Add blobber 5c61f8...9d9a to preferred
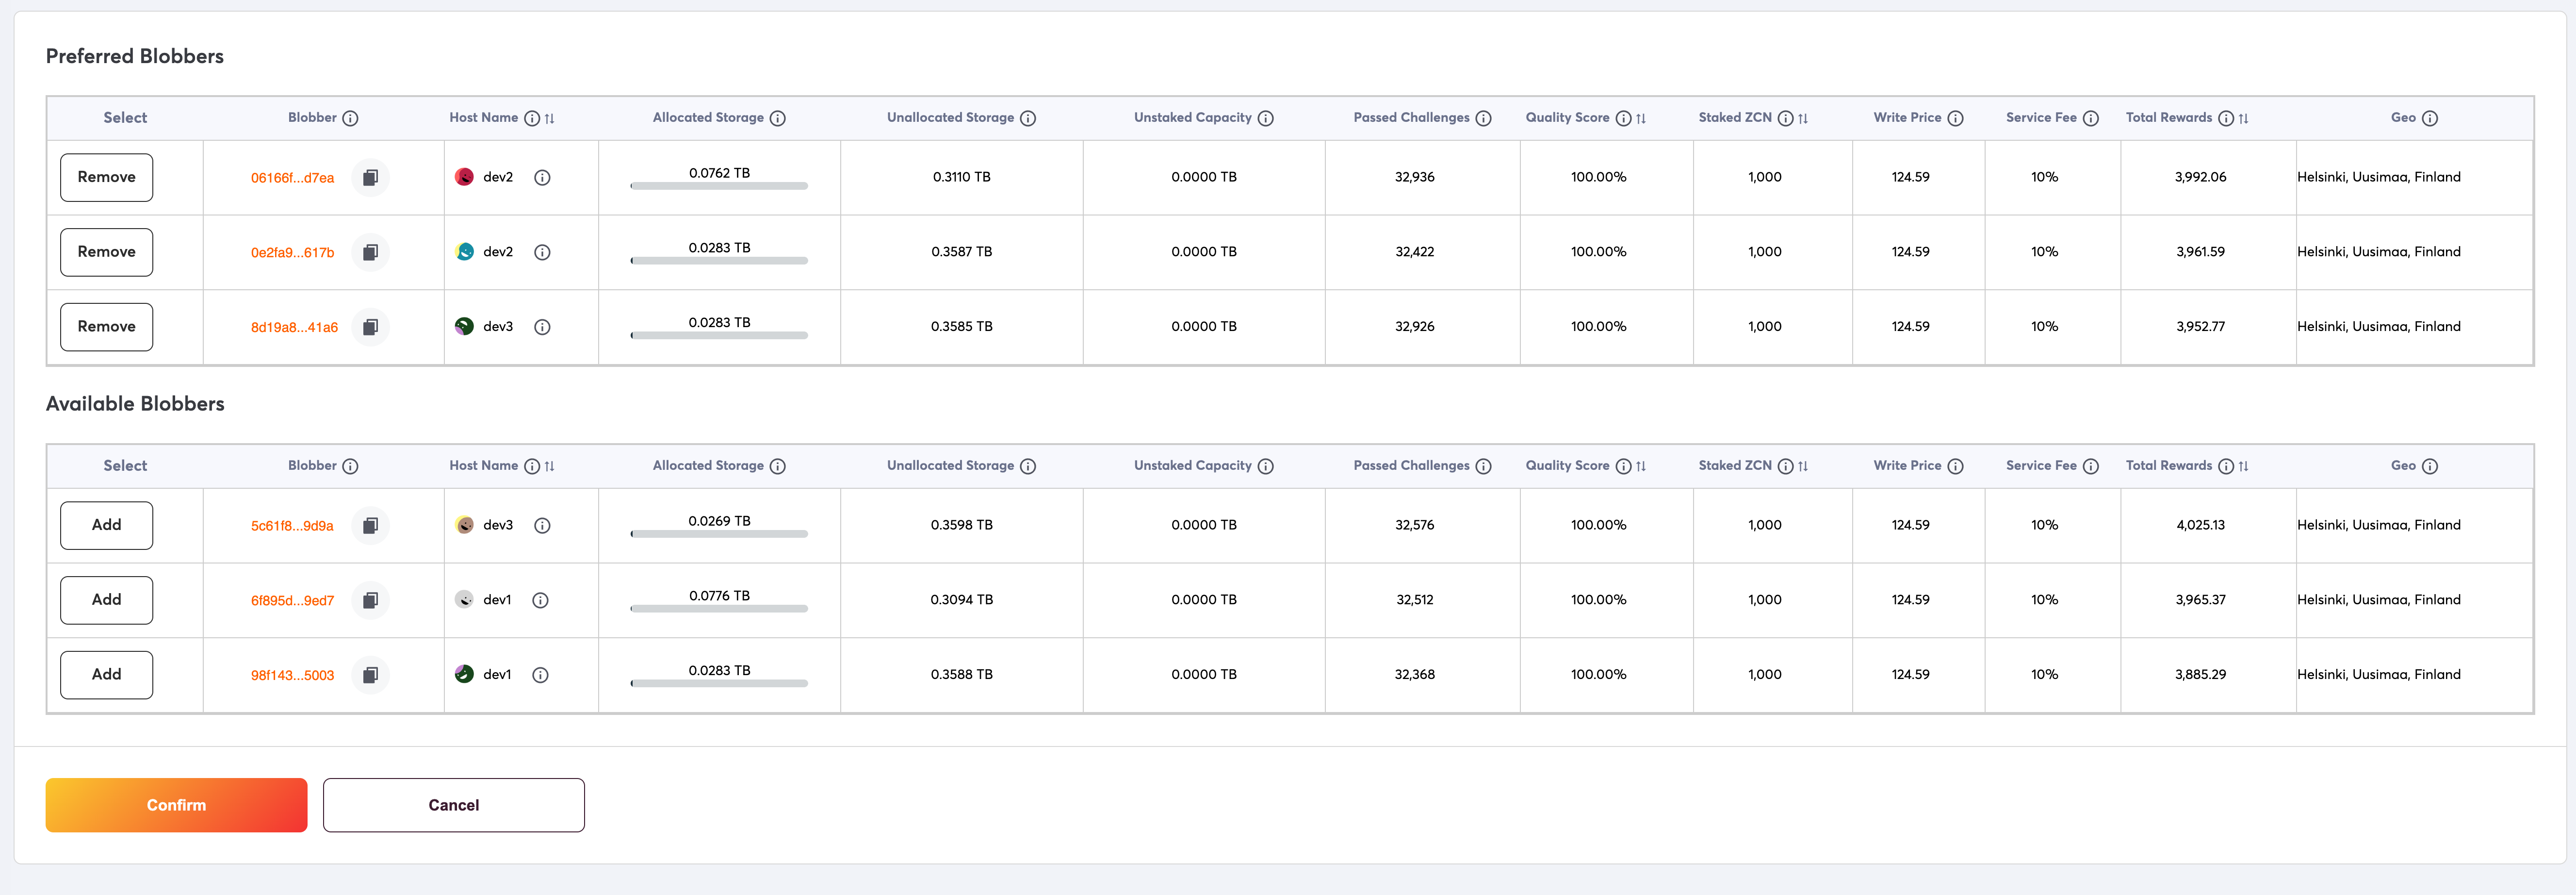 [x=106, y=525]
